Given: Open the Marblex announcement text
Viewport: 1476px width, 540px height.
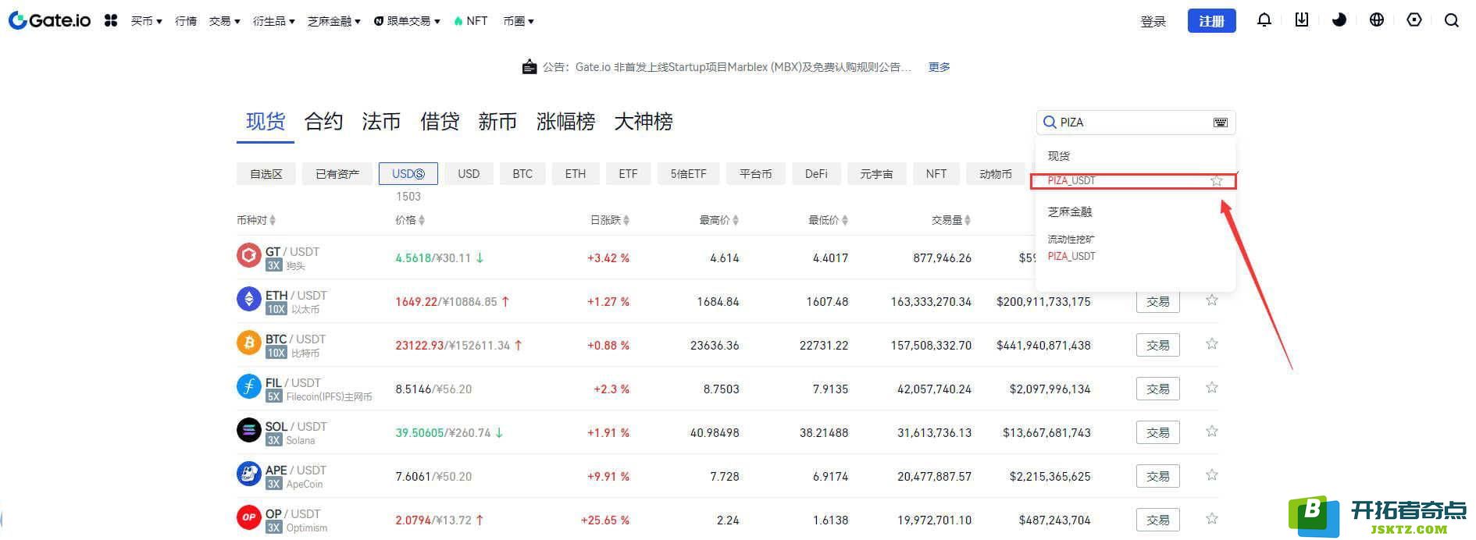Looking at the screenshot, I should click(x=727, y=67).
